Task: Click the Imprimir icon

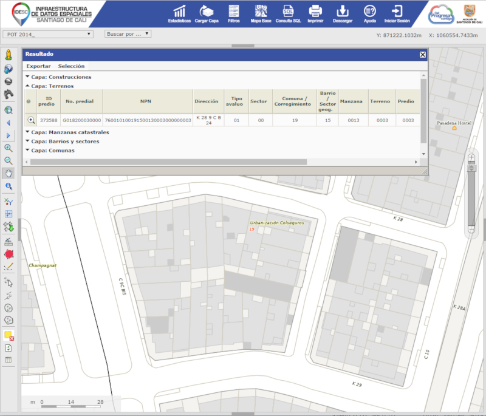Action: click(x=315, y=13)
